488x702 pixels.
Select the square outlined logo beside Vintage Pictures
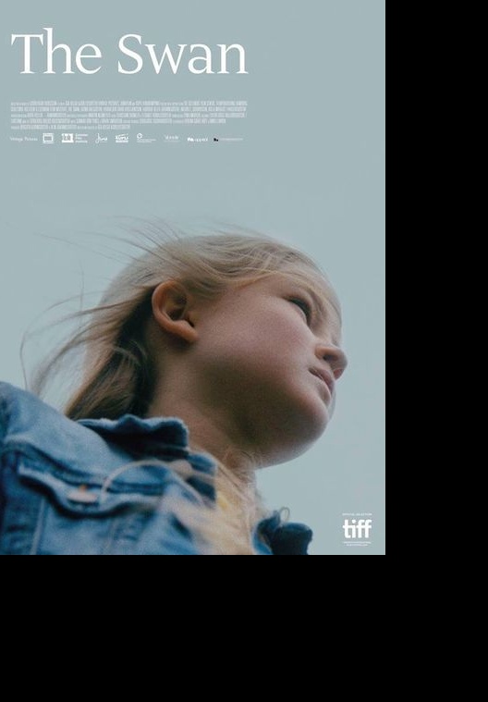click(x=48, y=139)
